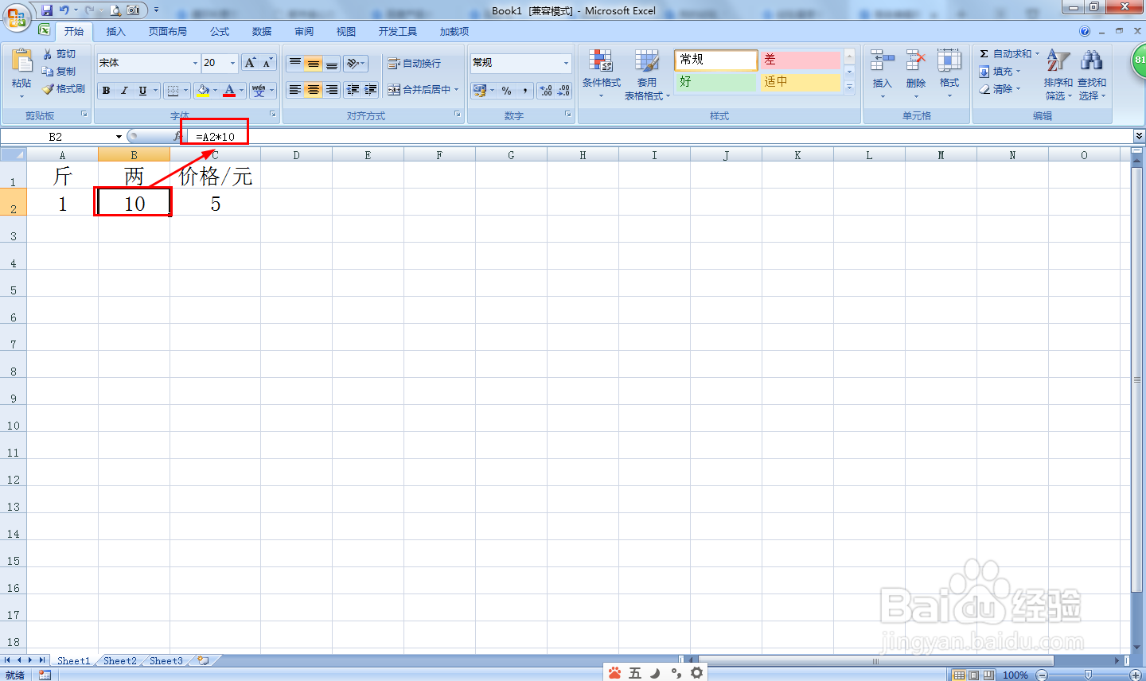The image size is (1146, 681).
Task: Toggle center horizontal alignment
Action: coord(314,90)
